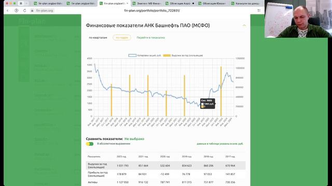Switch to the Эмитент МВ tab
Screen dimensions: 332x186
(146, 4)
